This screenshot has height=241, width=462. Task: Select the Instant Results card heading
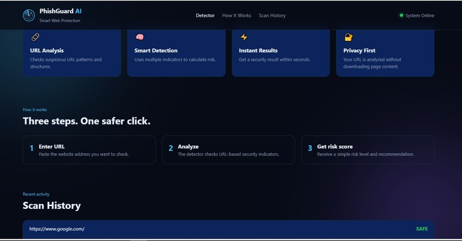pos(258,50)
